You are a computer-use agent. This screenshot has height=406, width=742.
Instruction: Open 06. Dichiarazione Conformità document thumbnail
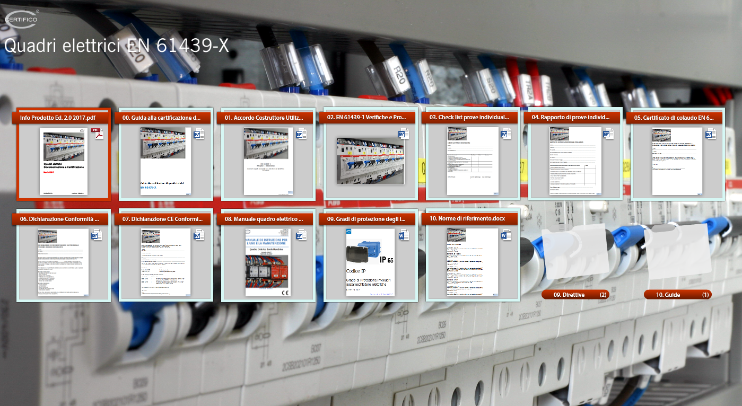(64, 262)
